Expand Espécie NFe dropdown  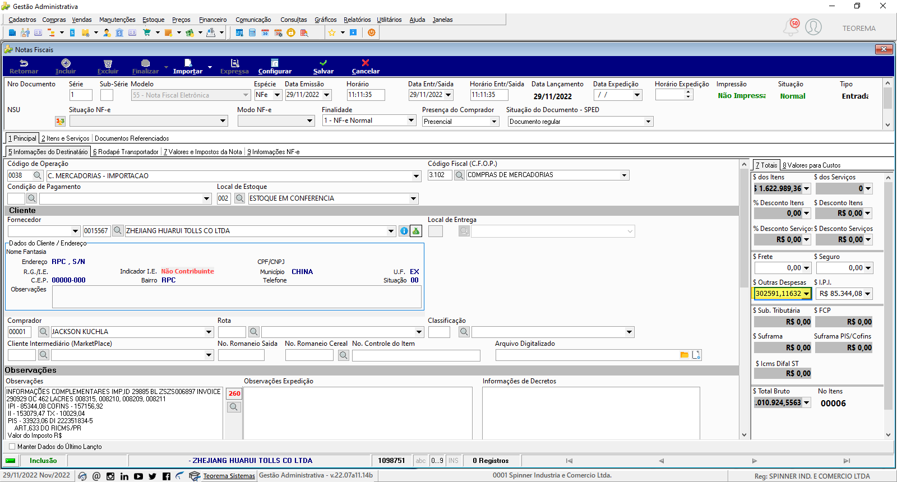277,95
